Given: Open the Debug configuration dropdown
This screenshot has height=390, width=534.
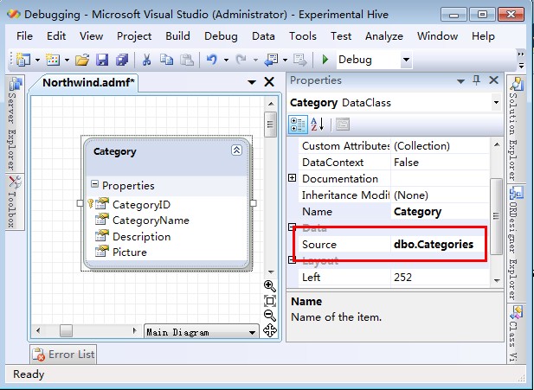Looking at the screenshot, I should (x=406, y=60).
